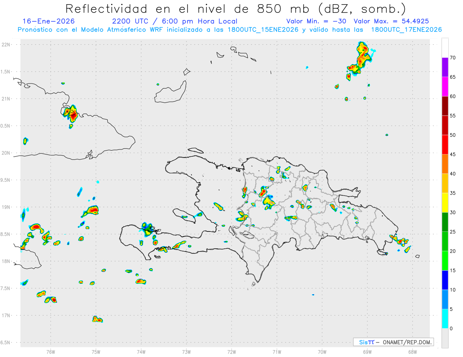Select the longitude axis label "69W"

pos(367,351)
